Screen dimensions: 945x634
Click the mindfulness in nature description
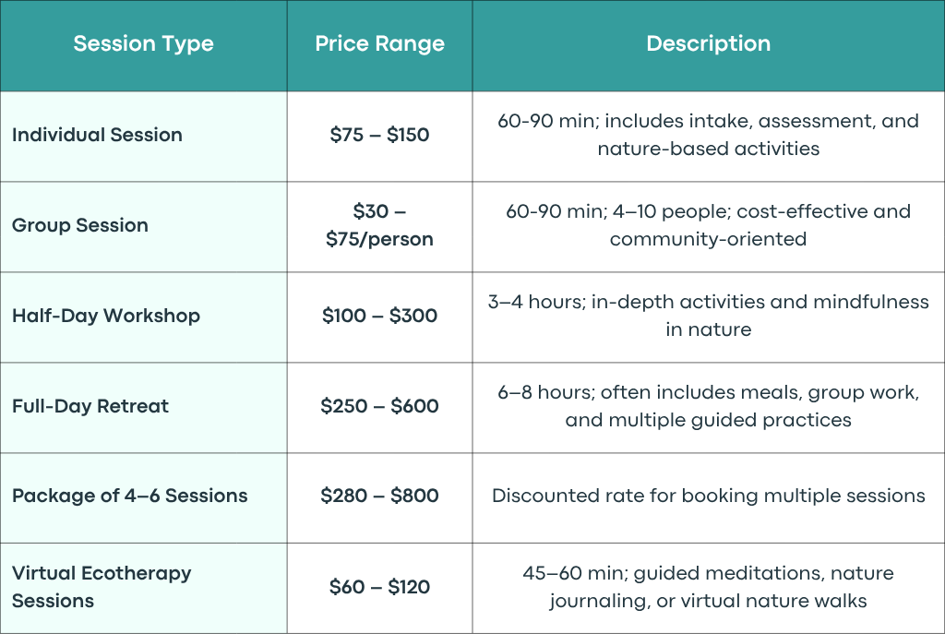[708, 316]
